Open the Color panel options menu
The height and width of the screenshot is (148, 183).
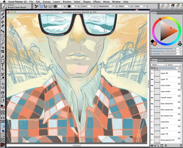(182, 13)
